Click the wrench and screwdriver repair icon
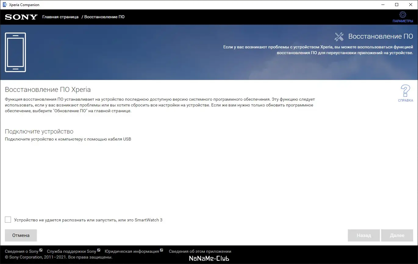Screen dimensions: 418x264 [x=339, y=36]
